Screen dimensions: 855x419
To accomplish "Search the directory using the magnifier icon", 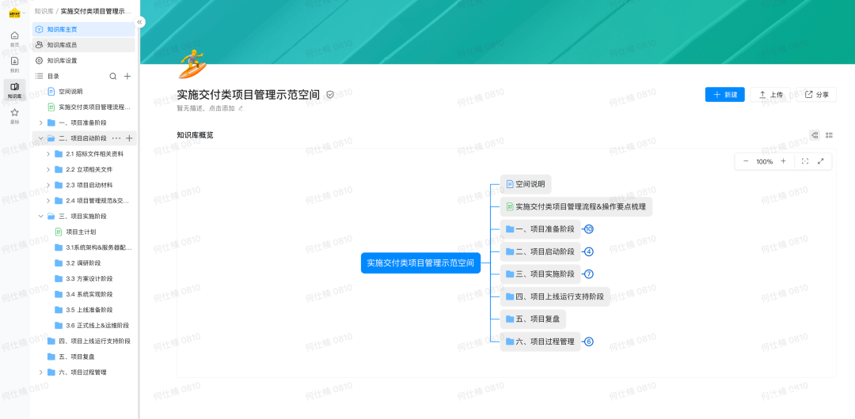I will 113,76.
